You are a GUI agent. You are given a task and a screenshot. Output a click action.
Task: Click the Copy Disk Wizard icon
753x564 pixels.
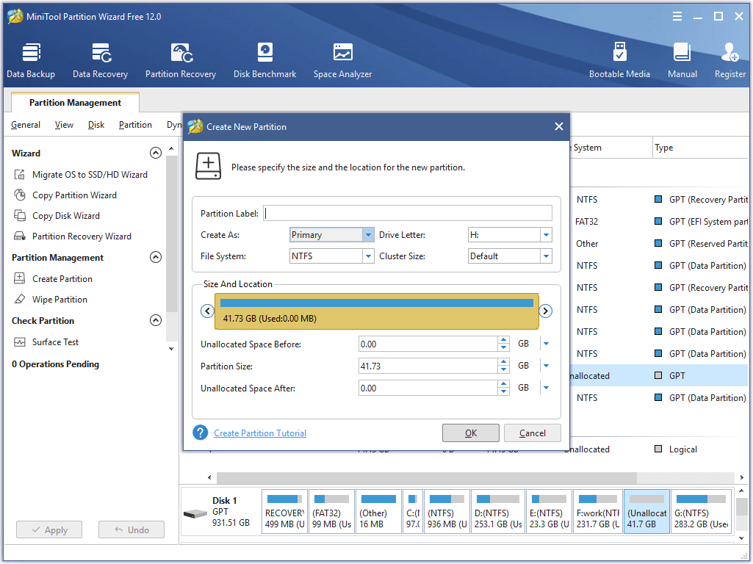pos(20,215)
